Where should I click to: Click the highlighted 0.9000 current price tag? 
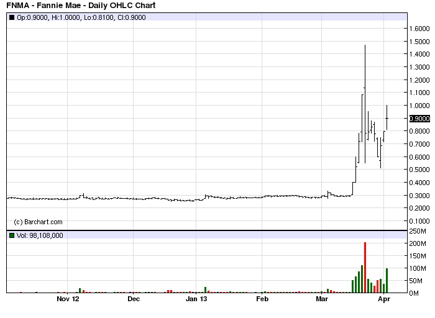[419, 119]
